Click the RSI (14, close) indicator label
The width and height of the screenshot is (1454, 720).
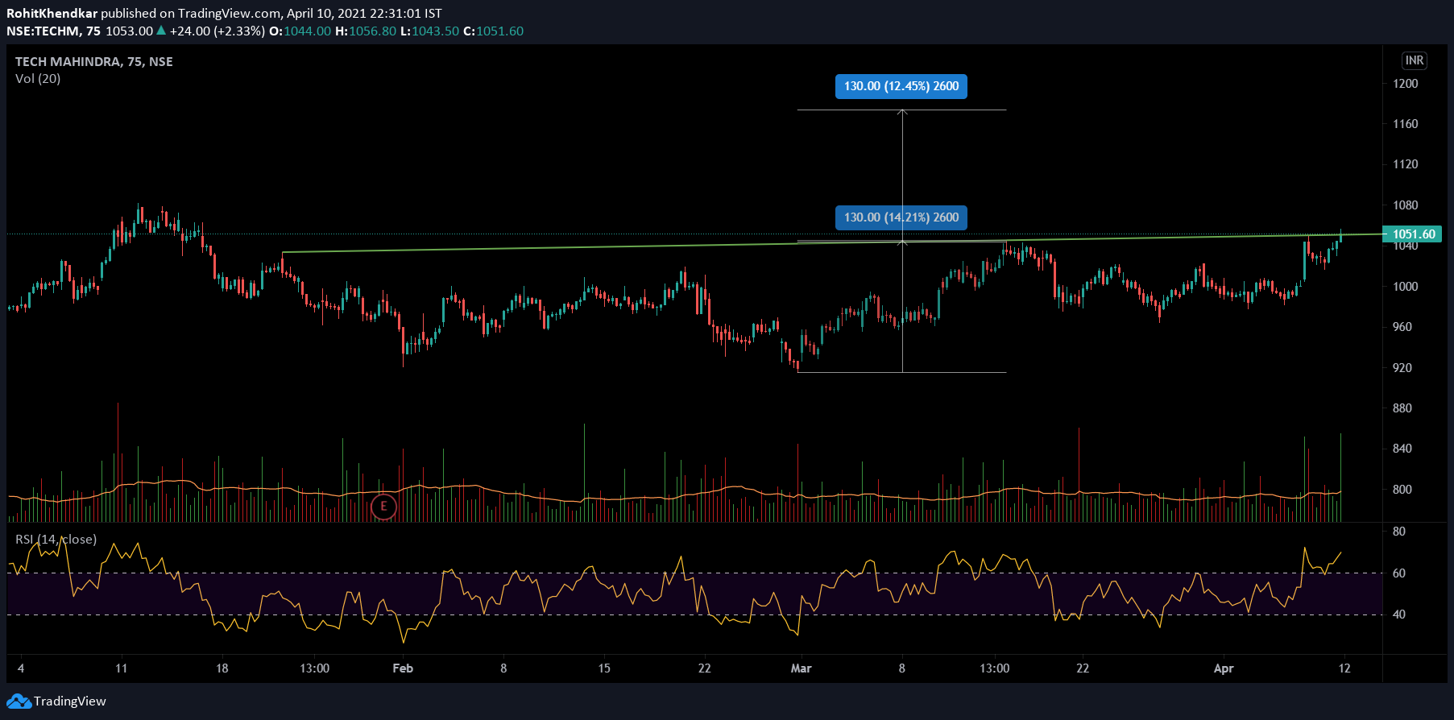(56, 540)
